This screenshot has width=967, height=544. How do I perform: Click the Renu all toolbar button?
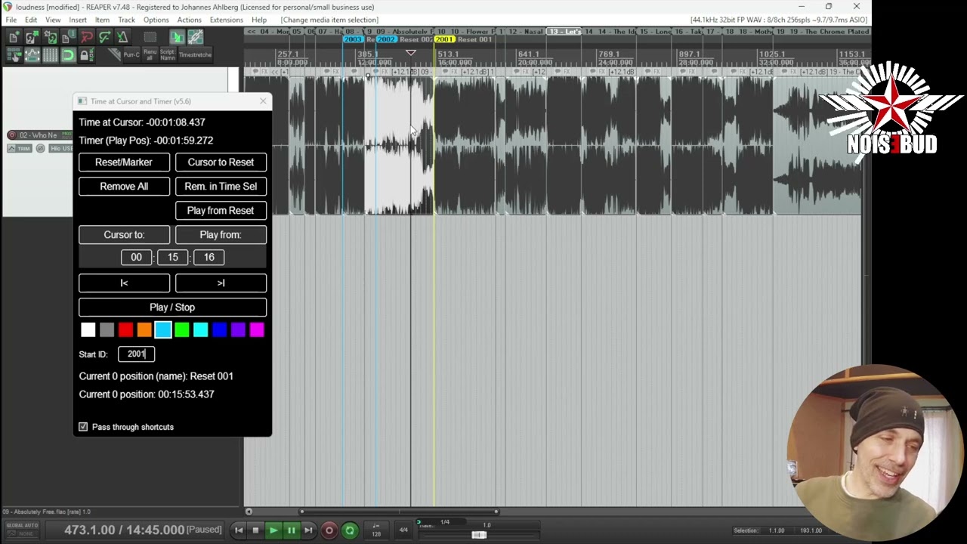pyautogui.click(x=150, y=55)
